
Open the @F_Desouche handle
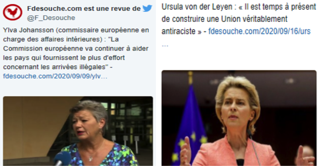51,18
